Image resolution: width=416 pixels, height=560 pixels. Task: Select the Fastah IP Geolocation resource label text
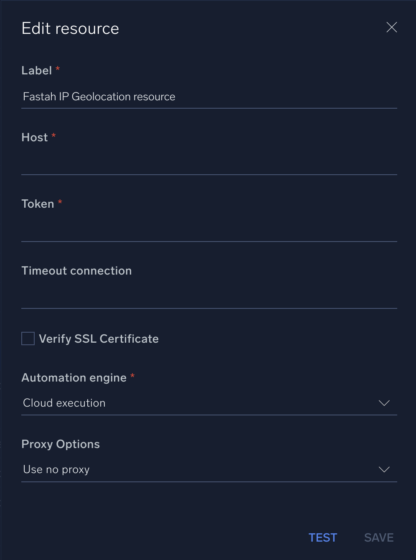pyautogui.click(x=99, y=97)
